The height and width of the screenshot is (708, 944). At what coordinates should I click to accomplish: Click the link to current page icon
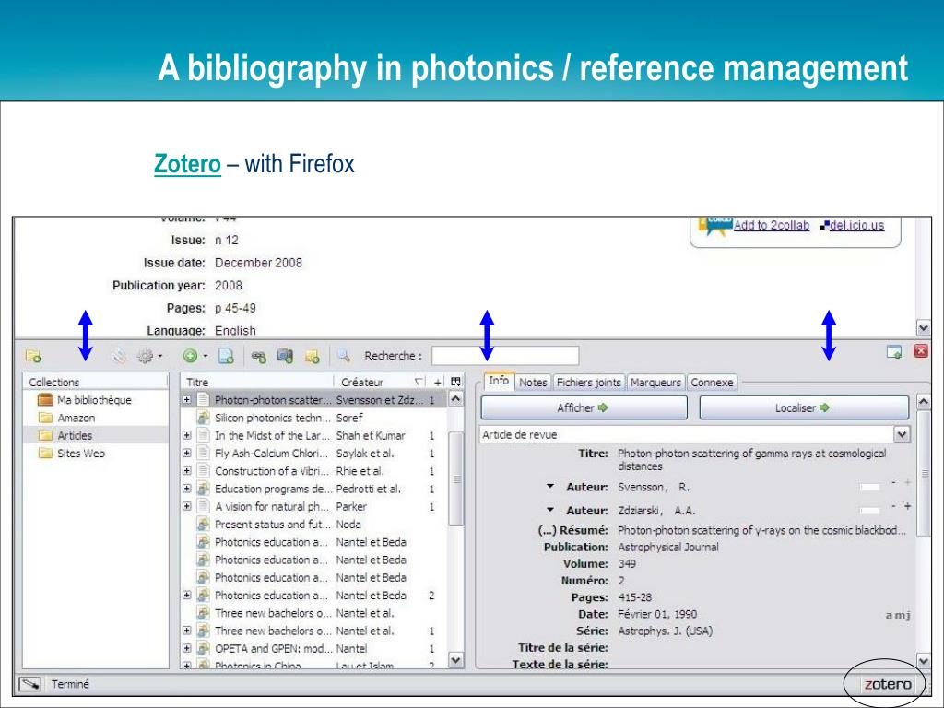point(259,357)
